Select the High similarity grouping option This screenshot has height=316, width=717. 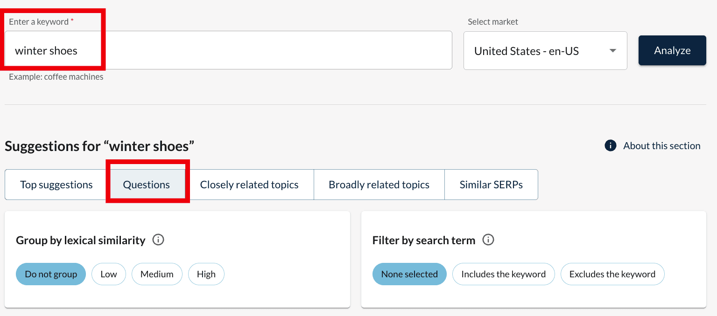point(206,274)
